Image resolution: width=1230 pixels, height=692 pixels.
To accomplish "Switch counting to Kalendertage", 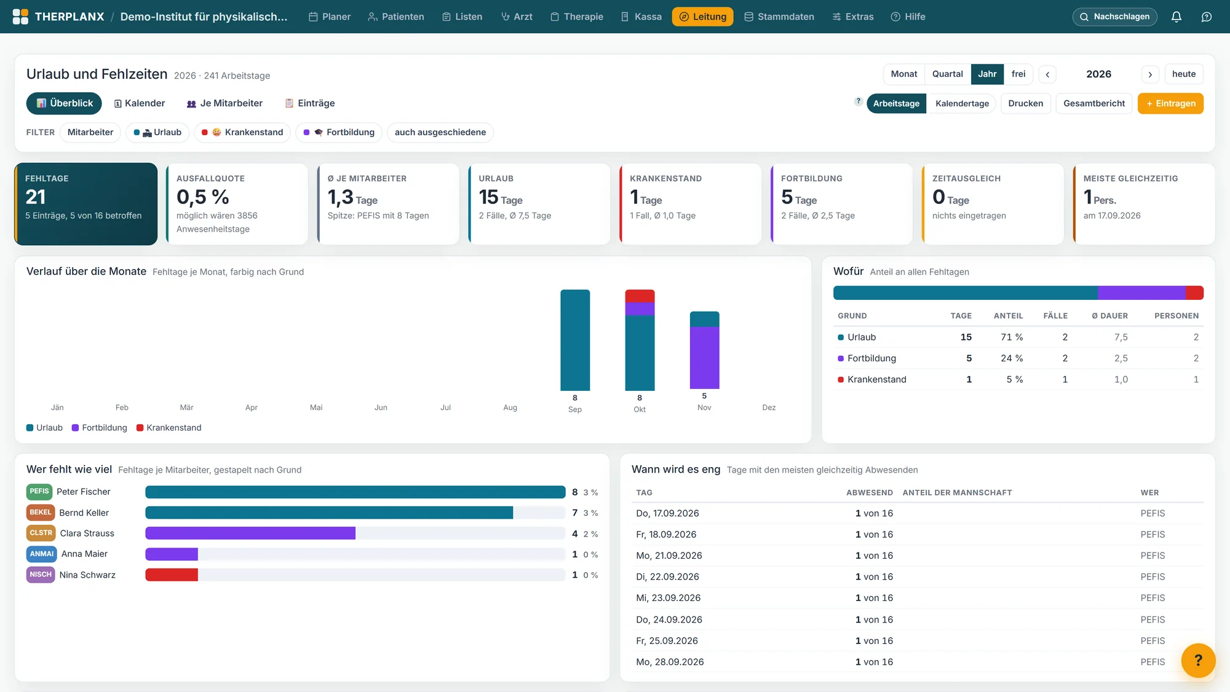I will pos(962,103).
